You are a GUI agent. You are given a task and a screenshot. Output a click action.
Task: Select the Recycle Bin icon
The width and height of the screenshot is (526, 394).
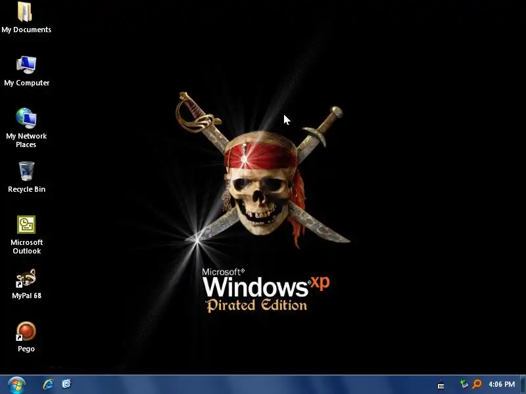(26, 171)
